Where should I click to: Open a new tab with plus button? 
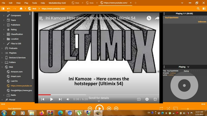[x=135, y=3]
